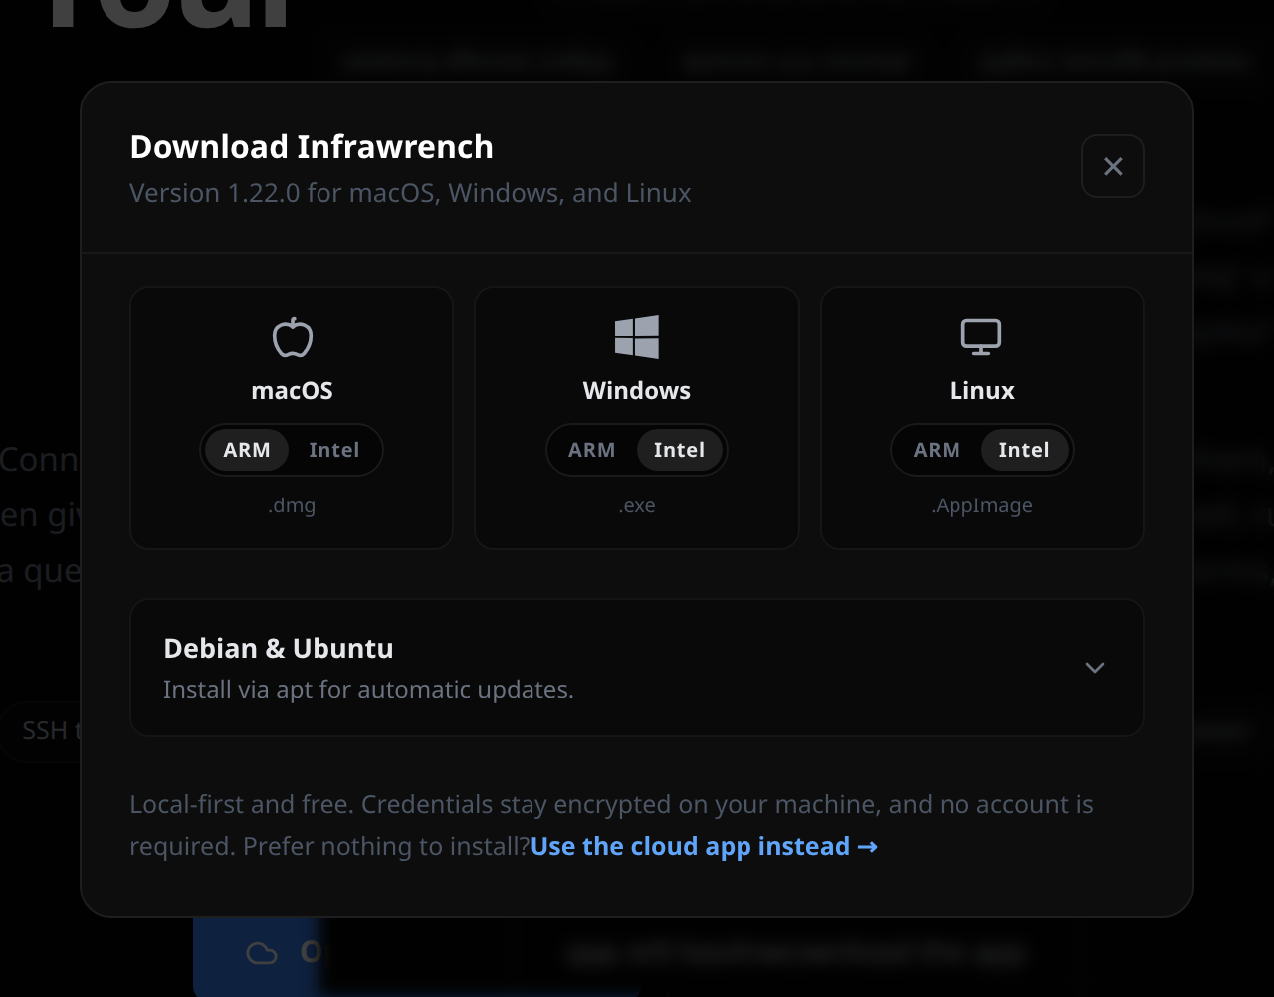Click the macOS heading
Viewport: 1274px width, 997px height.
click(x=292, y=390)
